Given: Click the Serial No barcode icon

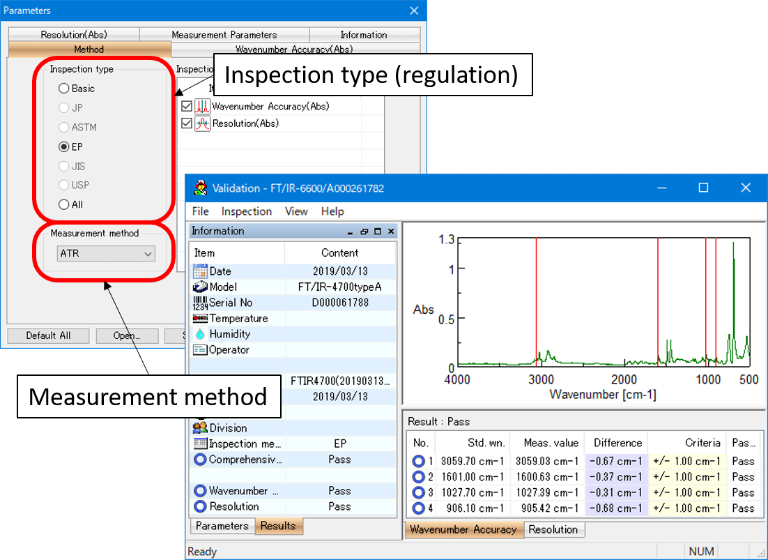Looking at the screenshot, I should tap(200, 303).
